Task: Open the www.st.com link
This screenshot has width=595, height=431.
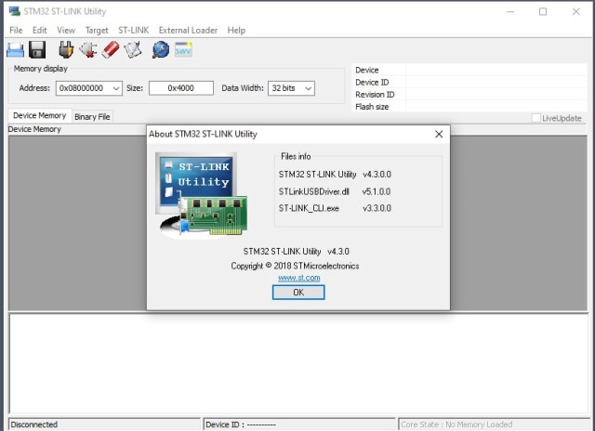Action: [x=299, y=278]
